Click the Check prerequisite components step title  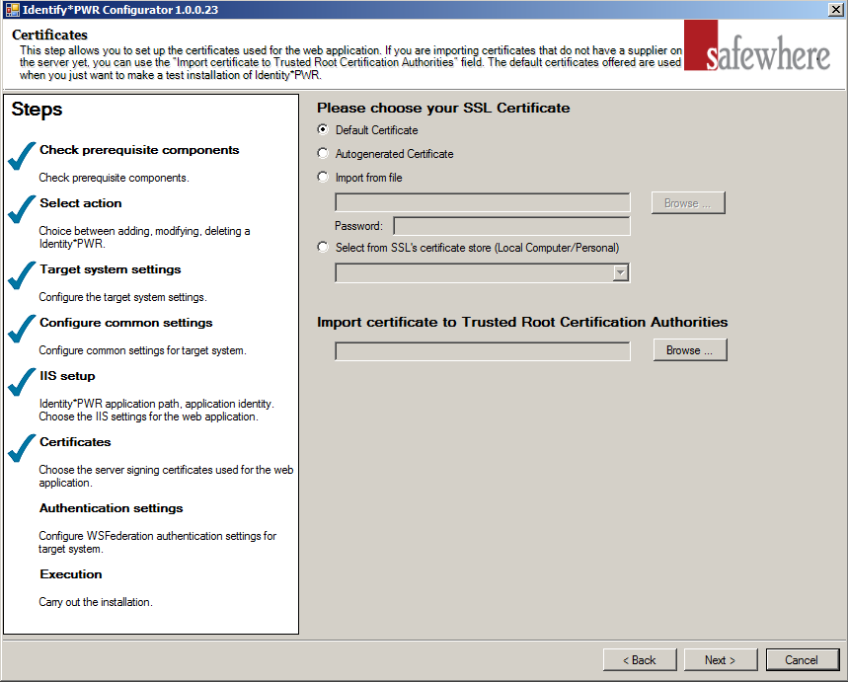(139, 150)
